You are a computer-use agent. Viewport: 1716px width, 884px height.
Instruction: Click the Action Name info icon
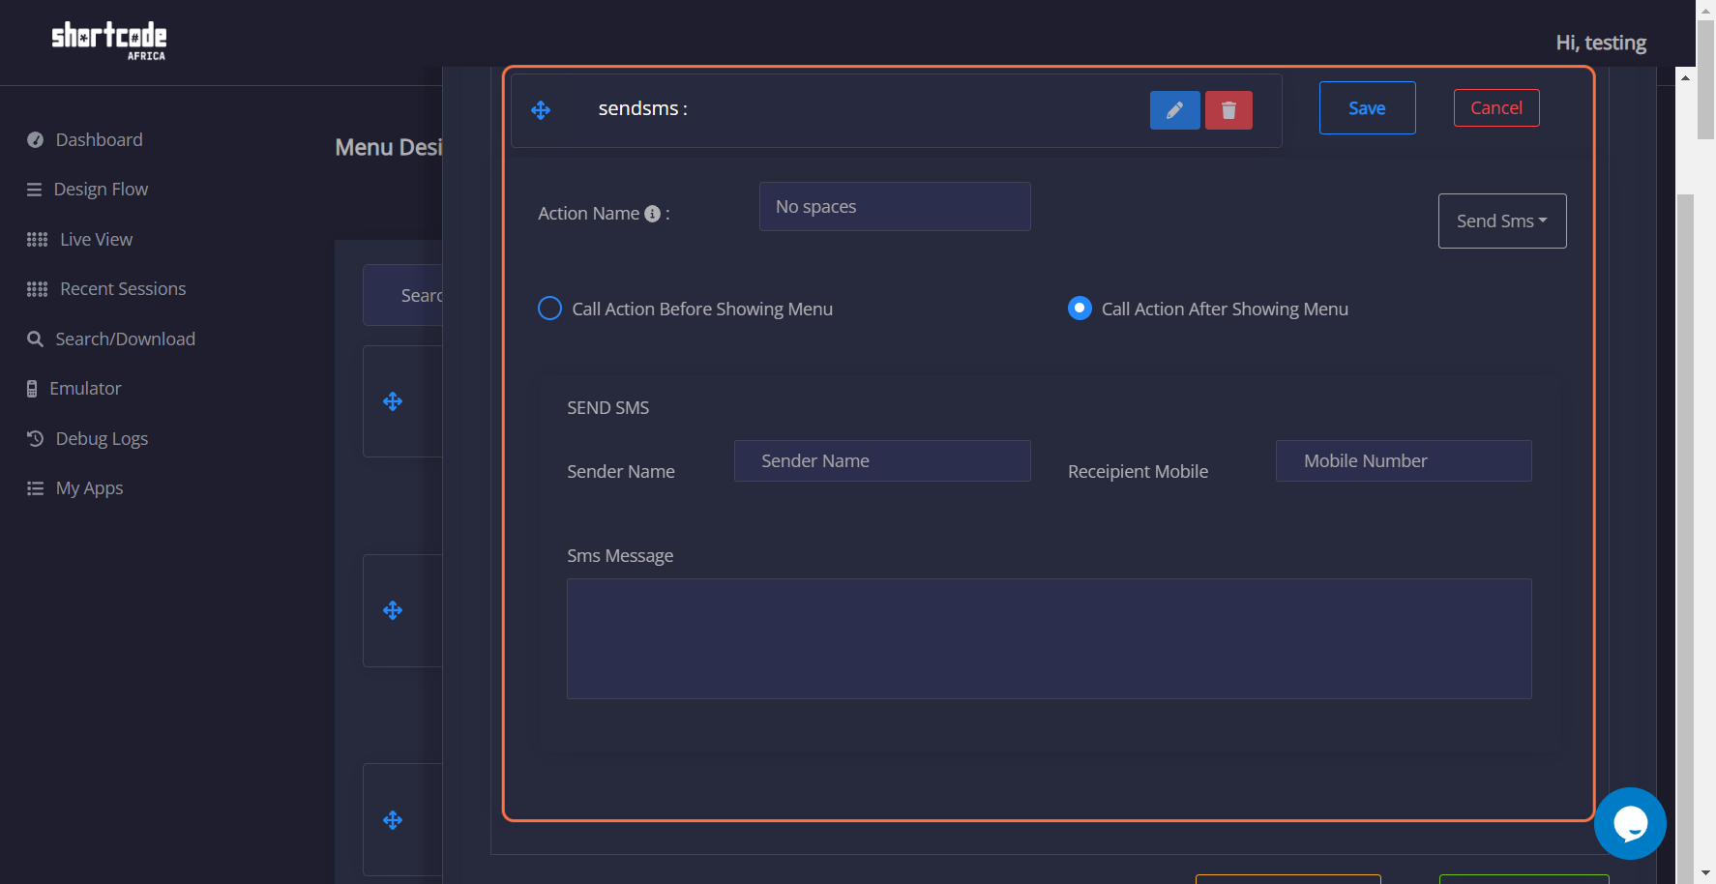point(653,214)
